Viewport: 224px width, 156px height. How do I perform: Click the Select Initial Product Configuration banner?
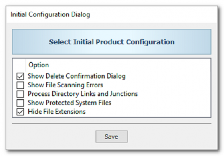111,42
